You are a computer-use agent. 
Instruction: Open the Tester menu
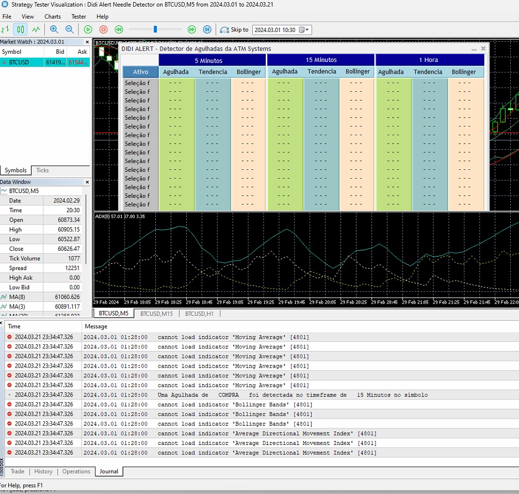pos(79,17)
